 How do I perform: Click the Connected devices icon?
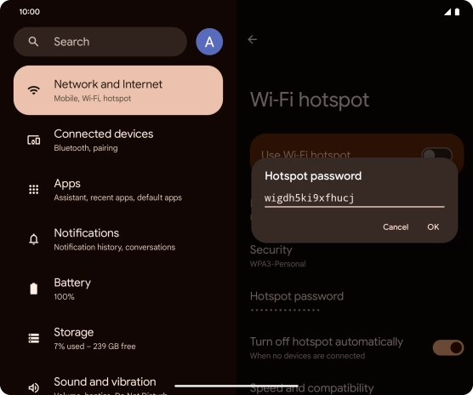[33, 140]
